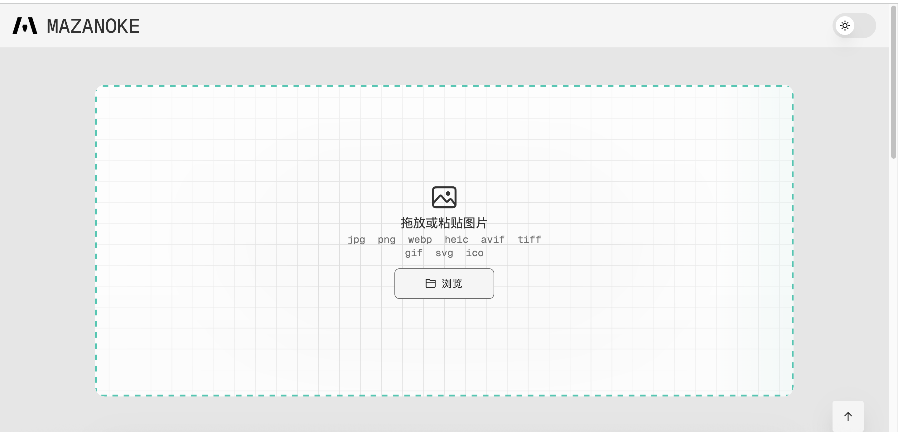Screen dimensions: 898x432
Task: Click the scroll-to-top arrow button
Action: [x=848, y=416]
